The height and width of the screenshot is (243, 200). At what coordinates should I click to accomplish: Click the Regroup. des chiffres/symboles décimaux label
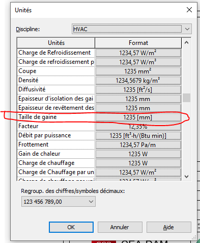[73, 191]
